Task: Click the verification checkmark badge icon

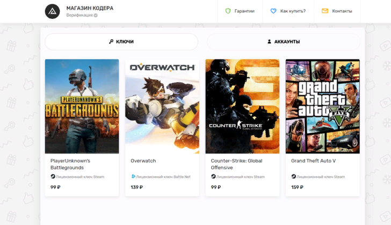Action: click(96, 15)
